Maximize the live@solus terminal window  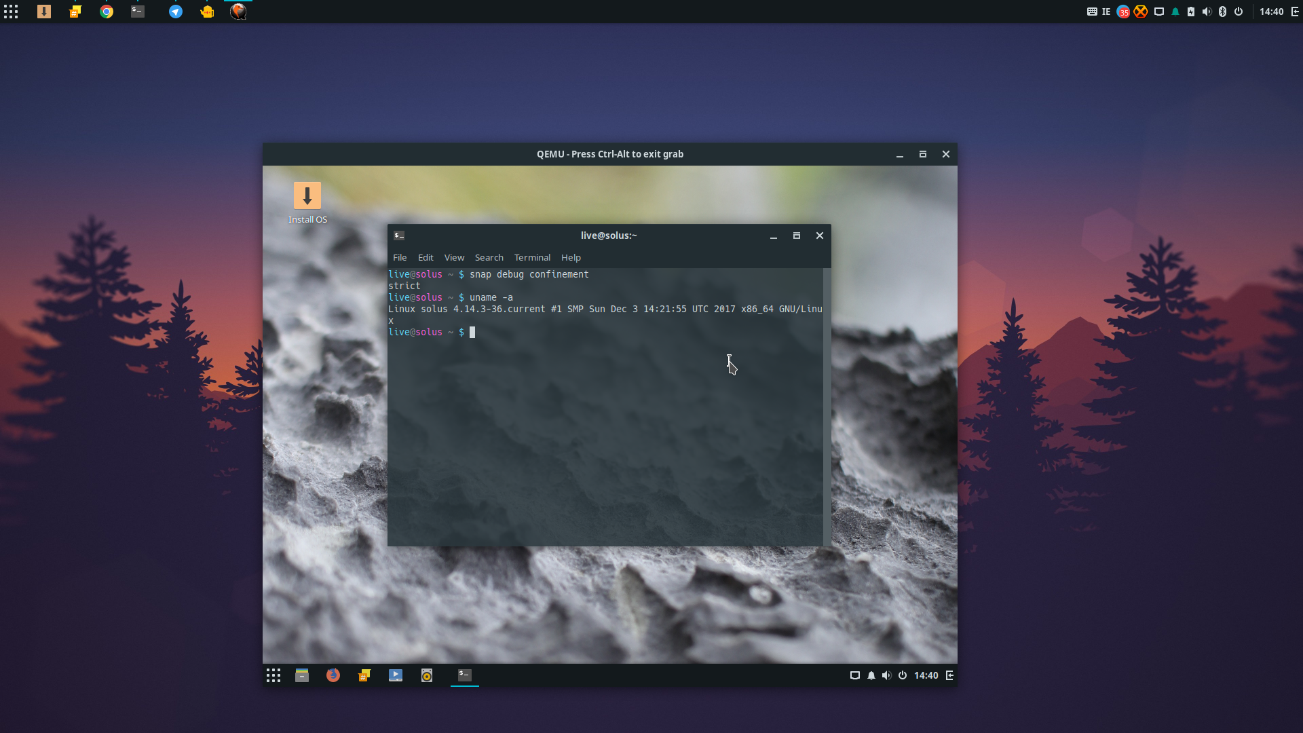(797, 236)
